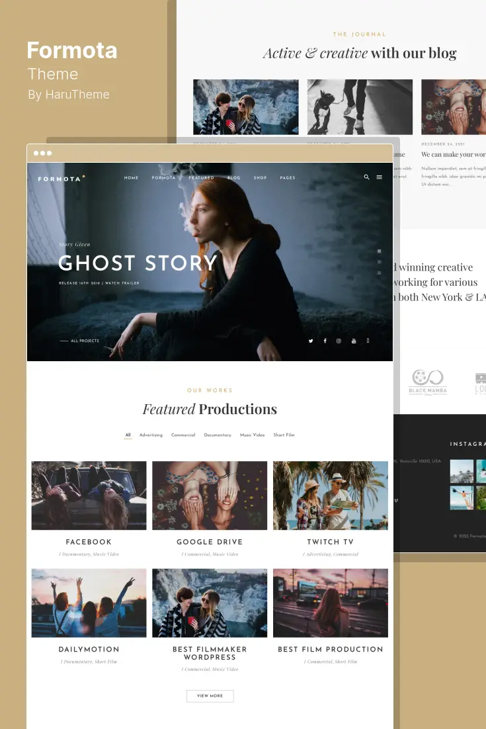Select the first slide indicator dot
Image resolution: width=486 pixels, height=729 pixels.
click(x=379, y=251)
